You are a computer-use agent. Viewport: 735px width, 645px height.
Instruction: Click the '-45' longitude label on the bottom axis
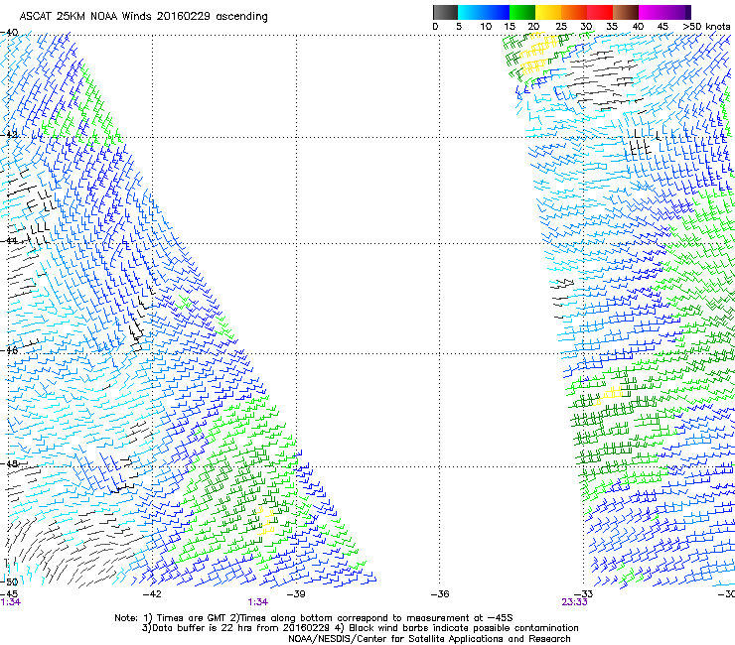pos(9,593)
